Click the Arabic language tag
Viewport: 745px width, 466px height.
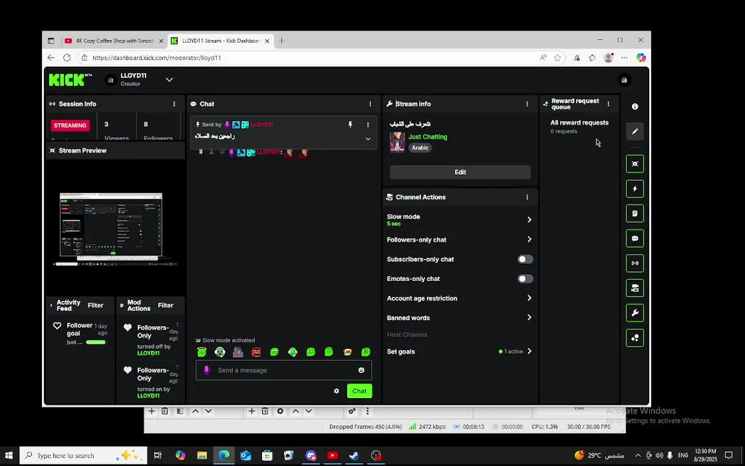click(x=420, y=148)
